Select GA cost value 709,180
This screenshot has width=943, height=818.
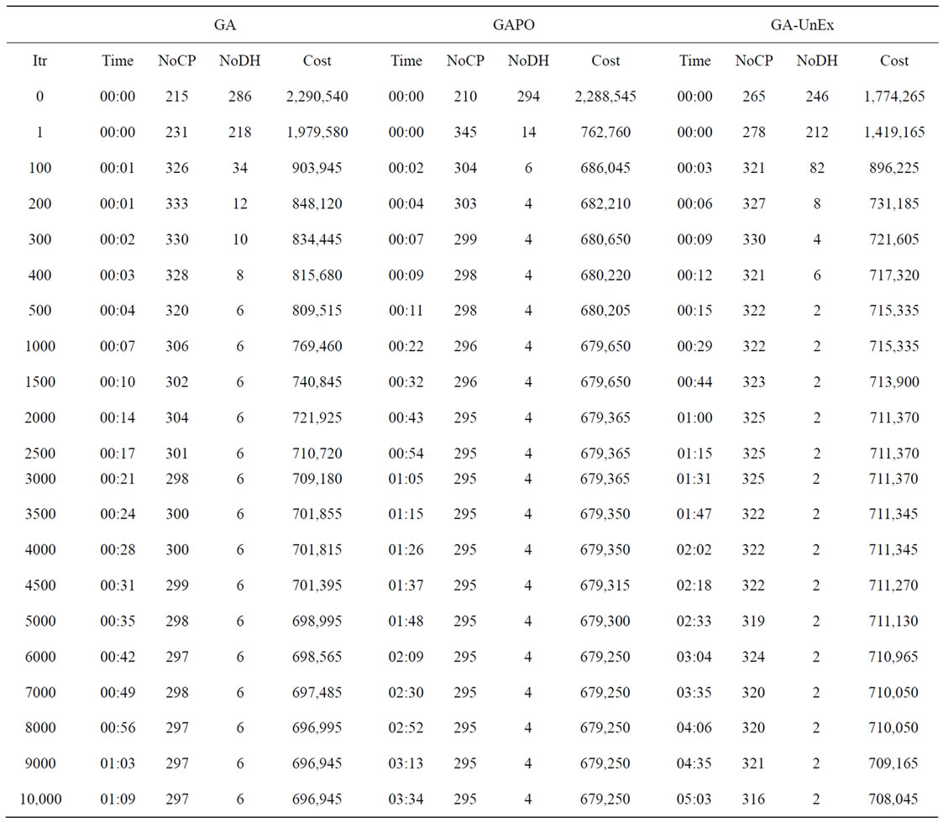point(317,478)
